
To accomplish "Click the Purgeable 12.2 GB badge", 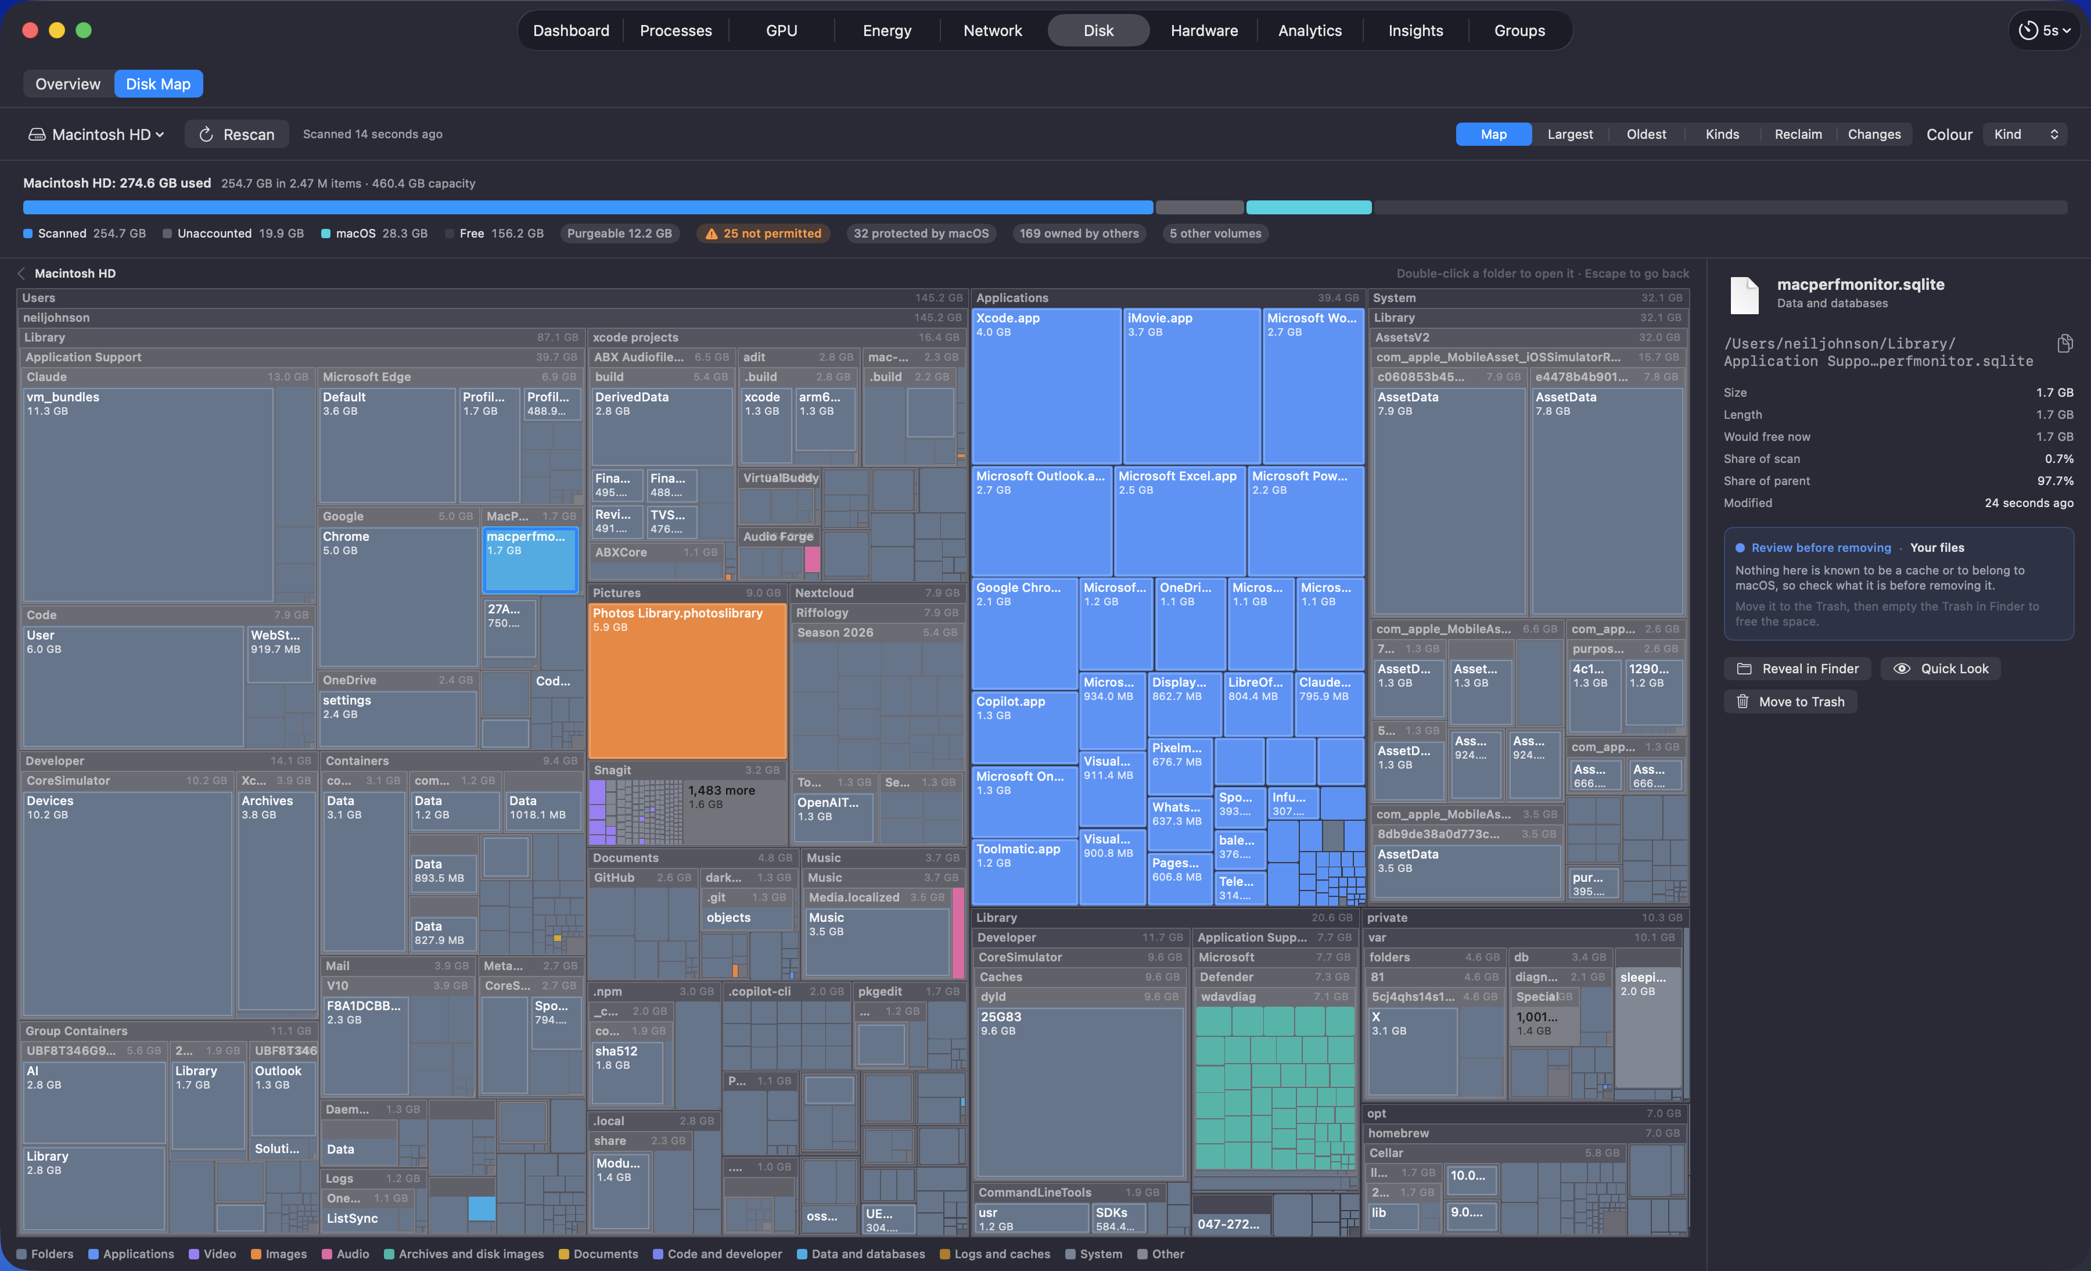I will [620, 234].
